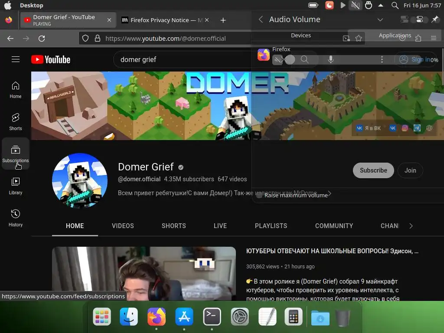The image size is (444, 333).
Task: Click the Fri 16 Jun 7:57 clock
Action: (x=422, y=5)
